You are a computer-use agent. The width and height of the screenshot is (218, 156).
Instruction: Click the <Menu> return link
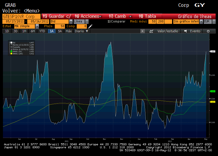click(32, 11)
